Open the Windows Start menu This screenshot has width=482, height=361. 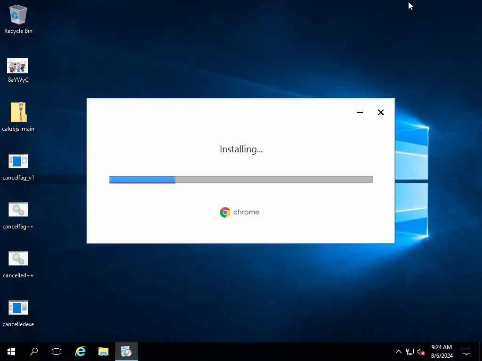(x=11, y=352)
